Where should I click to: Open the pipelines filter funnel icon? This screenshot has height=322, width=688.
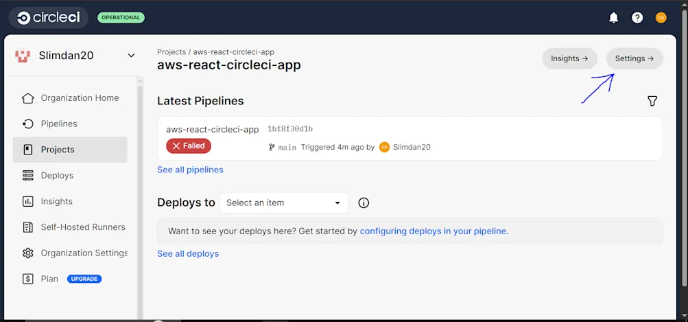pyautogui.click(x=652, y=101)
